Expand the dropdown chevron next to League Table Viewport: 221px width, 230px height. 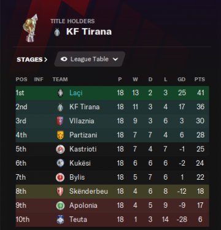point(115,59)
